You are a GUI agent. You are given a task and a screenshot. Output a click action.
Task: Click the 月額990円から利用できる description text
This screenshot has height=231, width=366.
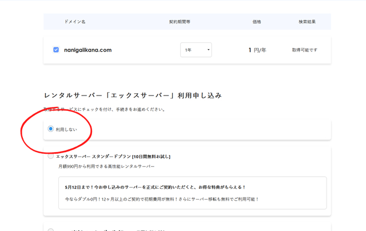pos(106,166)
